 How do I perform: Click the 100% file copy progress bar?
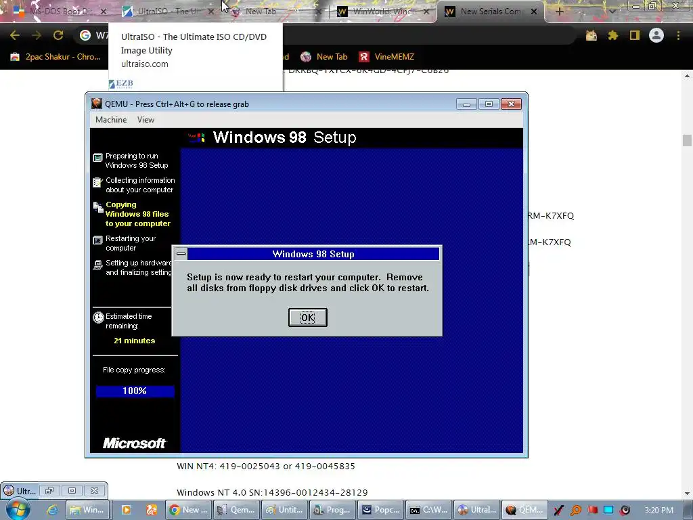(x=135, y=391)
